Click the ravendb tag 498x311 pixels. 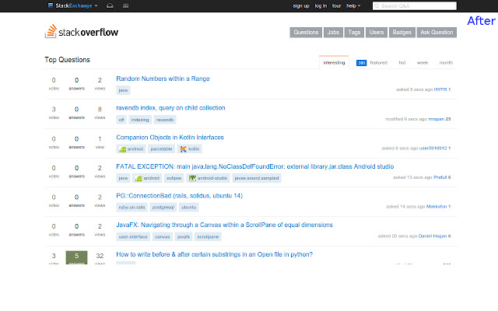coord(165,120)
